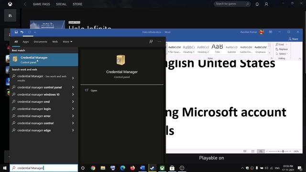Open Microsoft Store from the taskbar

tap(172, 168)
